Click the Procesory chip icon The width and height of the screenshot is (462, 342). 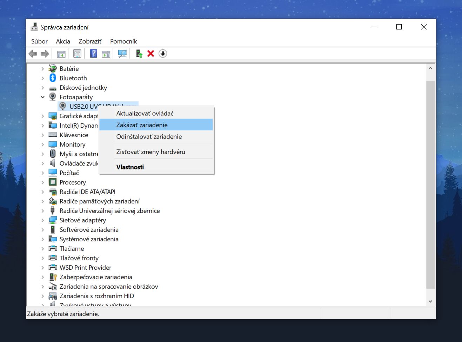pos(53,182)
